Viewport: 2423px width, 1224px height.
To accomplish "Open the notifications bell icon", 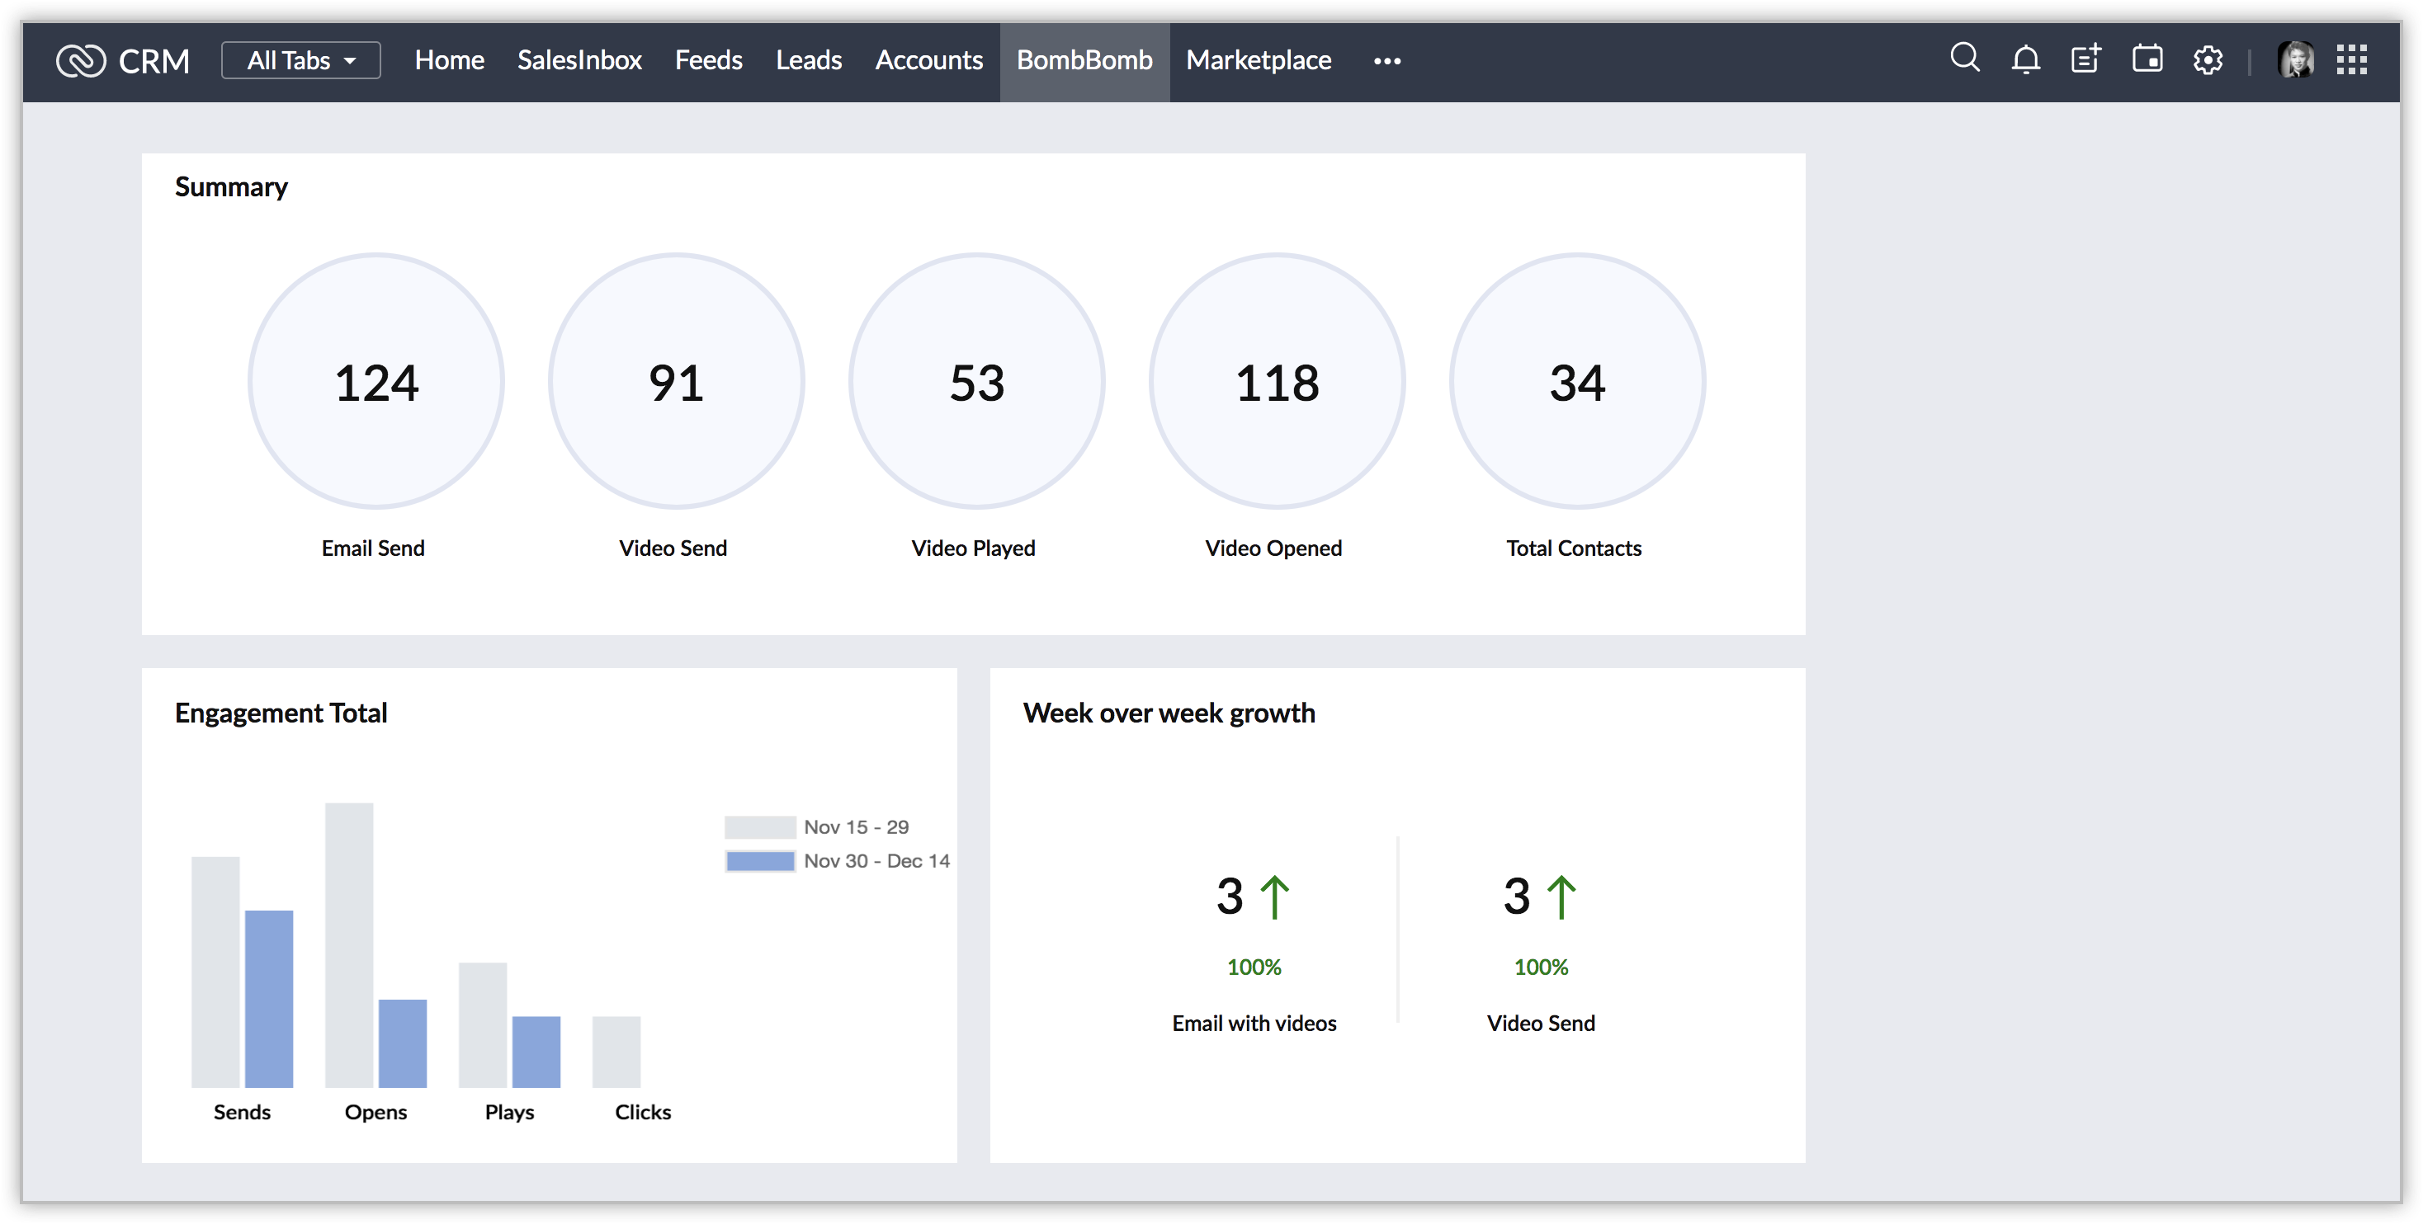I will point(2025,60).
